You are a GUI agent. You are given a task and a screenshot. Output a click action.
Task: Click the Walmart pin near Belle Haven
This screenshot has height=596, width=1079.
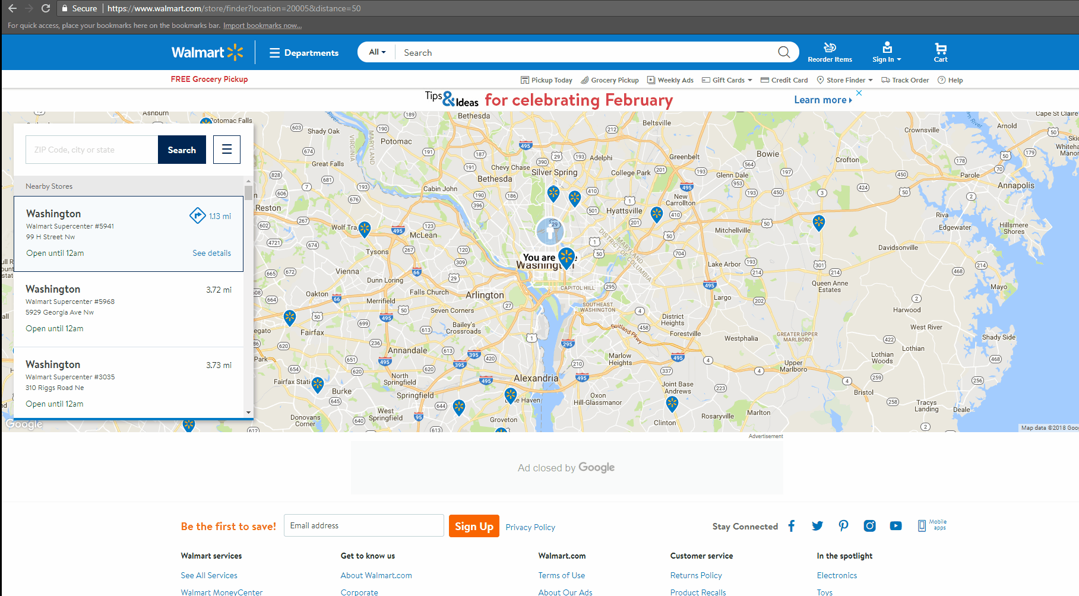point(511,395)
